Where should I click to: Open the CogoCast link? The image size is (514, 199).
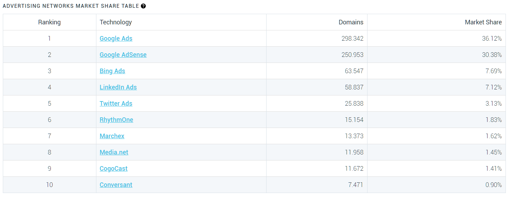pos(113,169)
